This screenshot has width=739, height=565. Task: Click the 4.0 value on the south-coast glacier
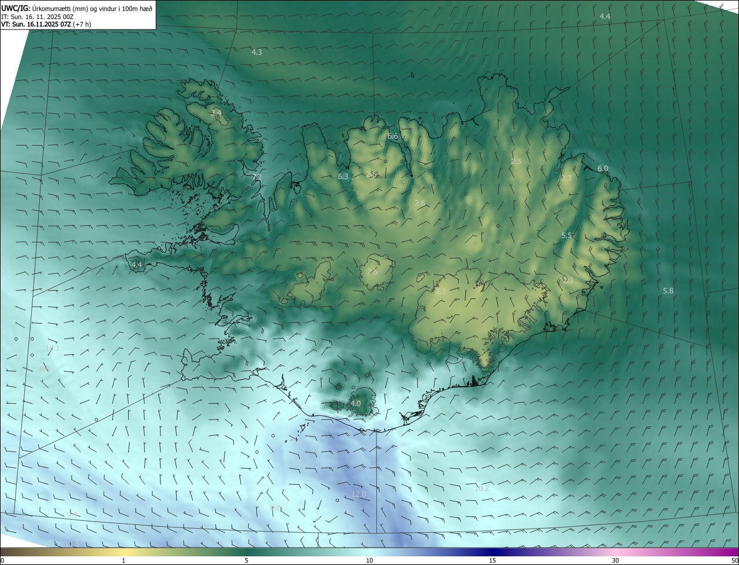point(355,403)
